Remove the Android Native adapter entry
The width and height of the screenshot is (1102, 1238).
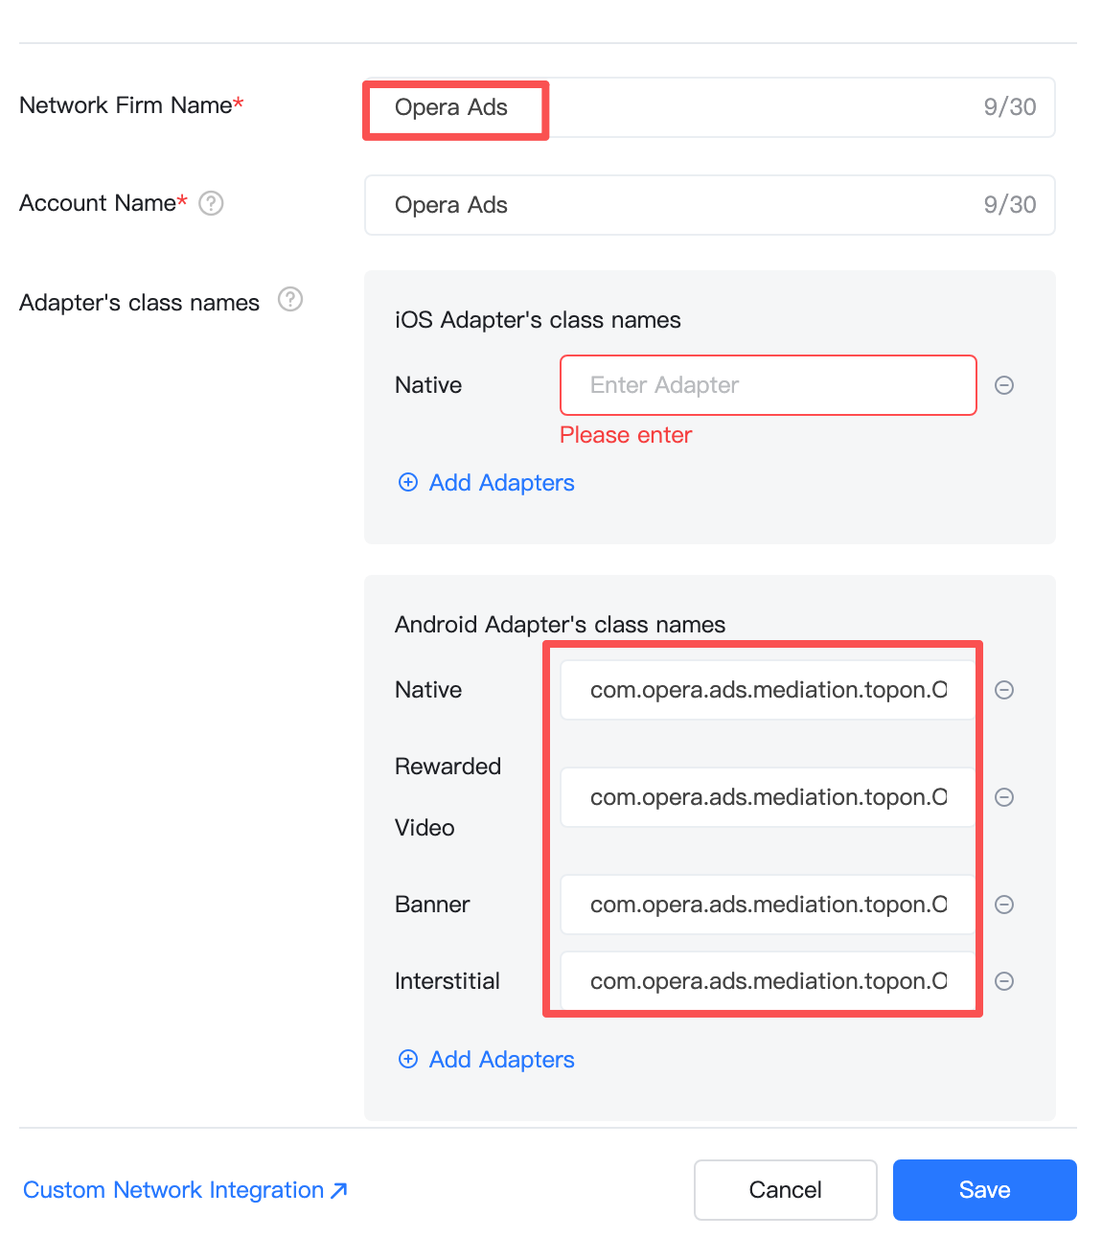pyautogui.click(x=1003, y=689)
